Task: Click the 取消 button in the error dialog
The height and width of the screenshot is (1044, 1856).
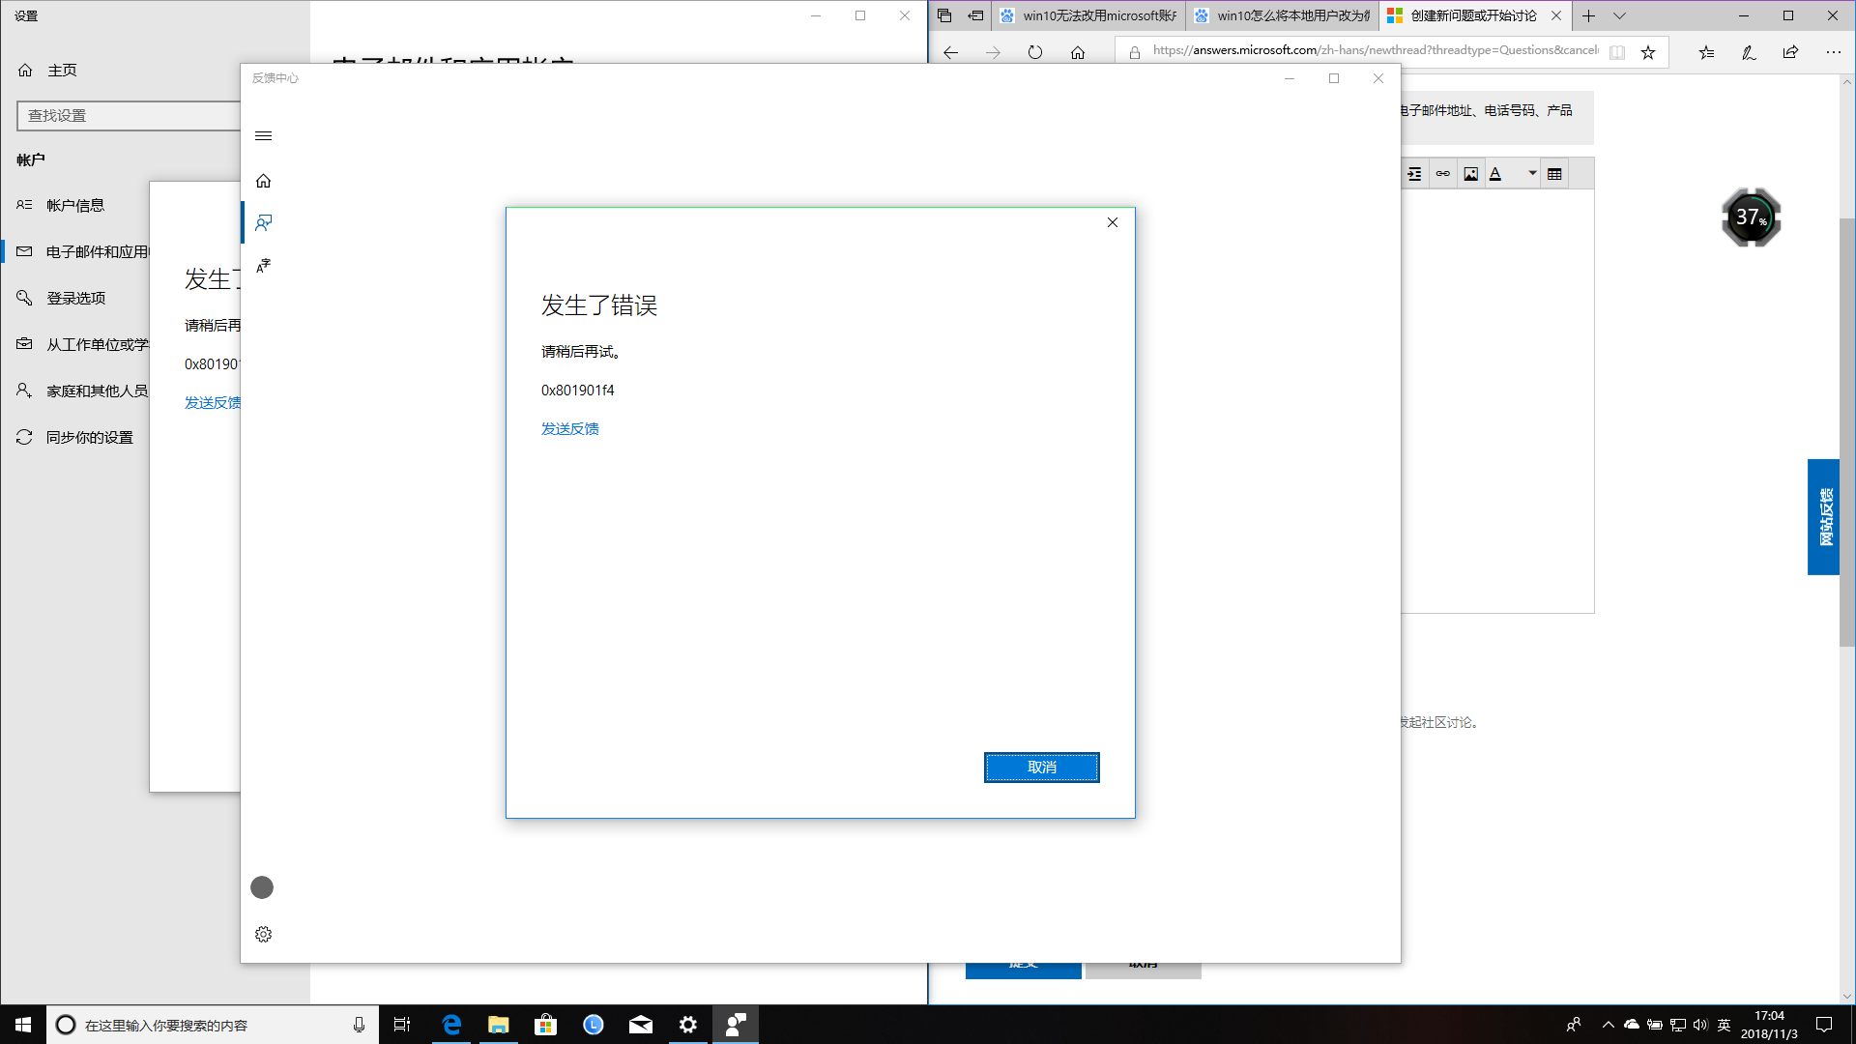Action: click(1041, 767)
